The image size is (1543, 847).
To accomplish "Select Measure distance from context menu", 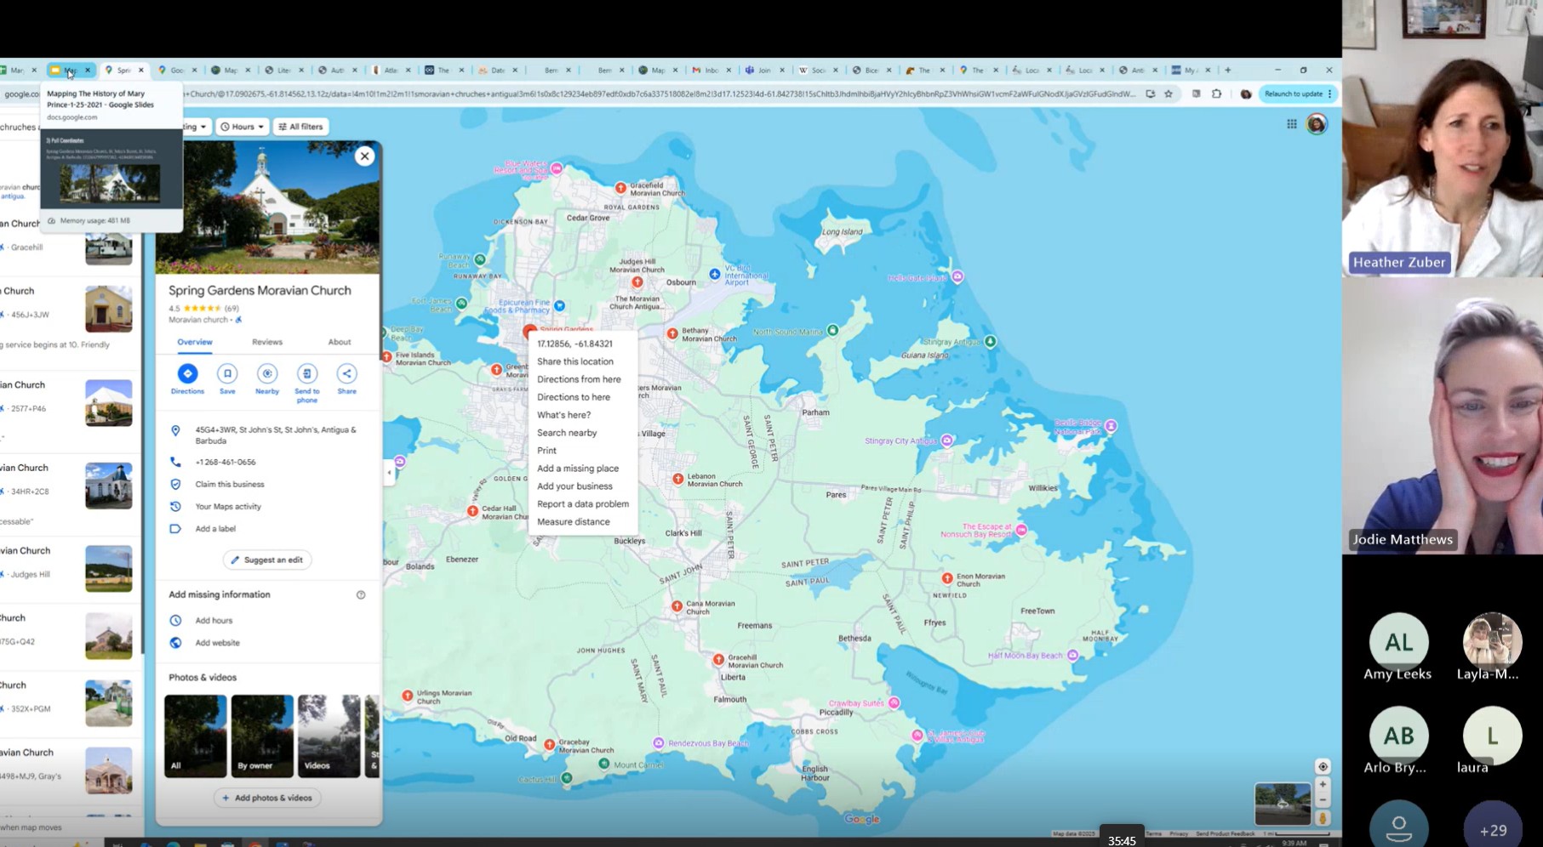I will point(573,522).
